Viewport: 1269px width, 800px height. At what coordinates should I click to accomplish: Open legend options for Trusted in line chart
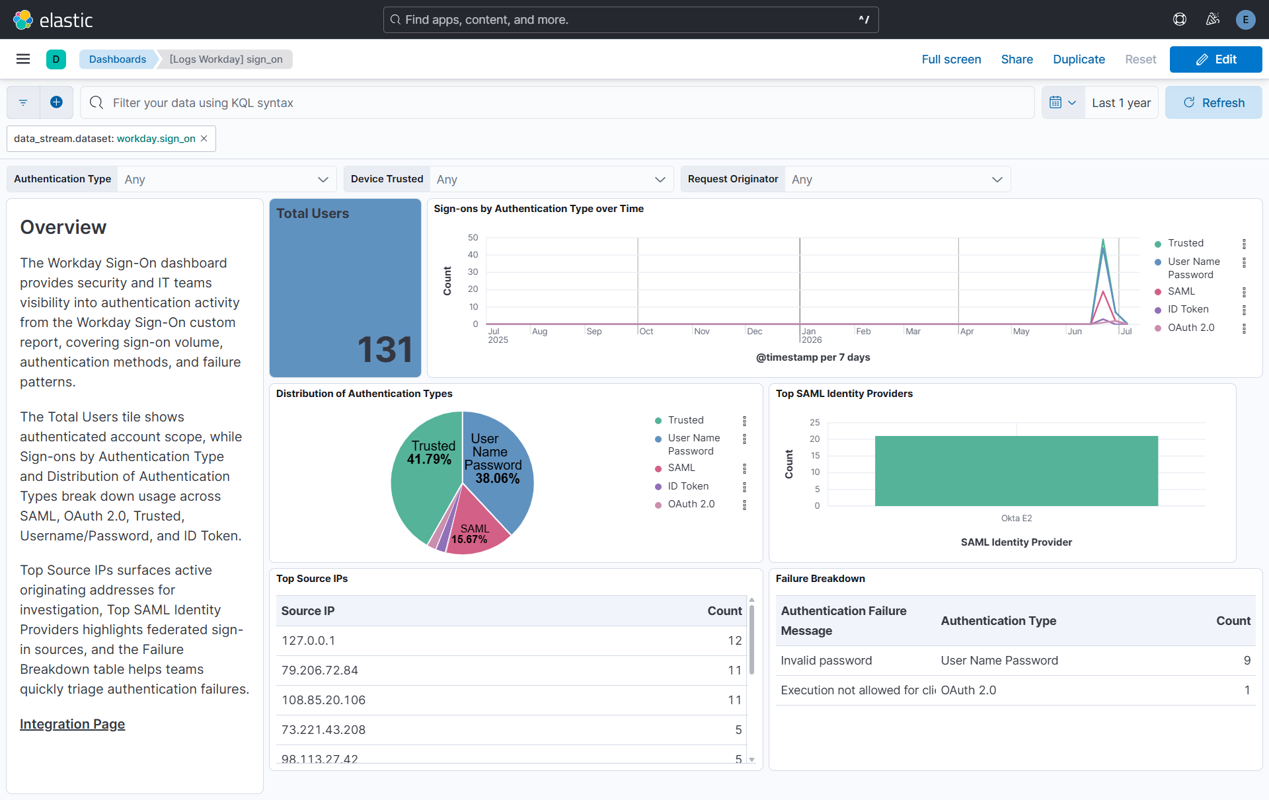[x=1244, y=244]
